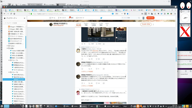Select the highlighted 感熱紙 bookmark entry

pos(14,79)
